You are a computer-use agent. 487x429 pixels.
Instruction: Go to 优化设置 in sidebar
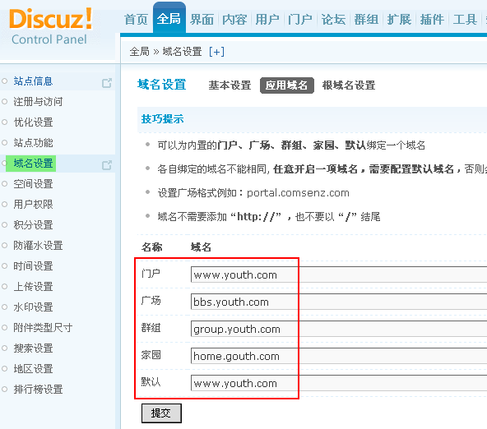tap(33, 122)
